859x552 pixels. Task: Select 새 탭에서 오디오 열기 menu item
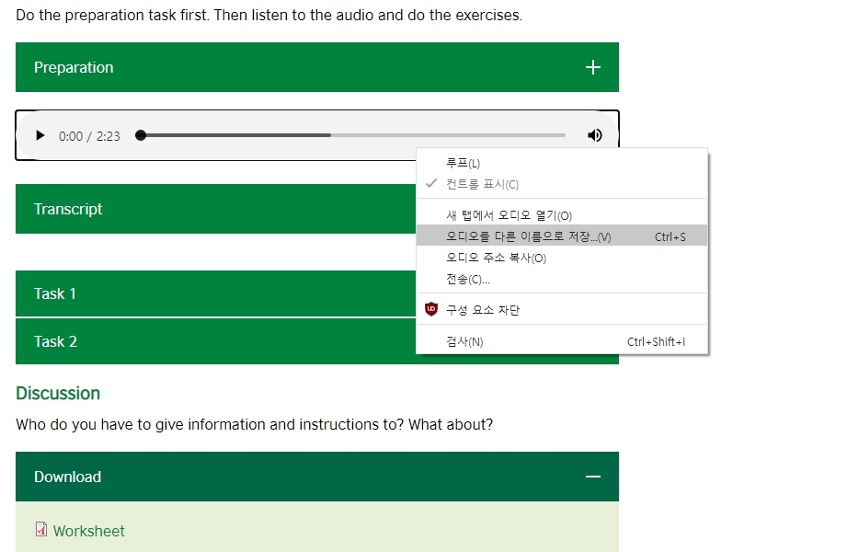tap(562, 215)
